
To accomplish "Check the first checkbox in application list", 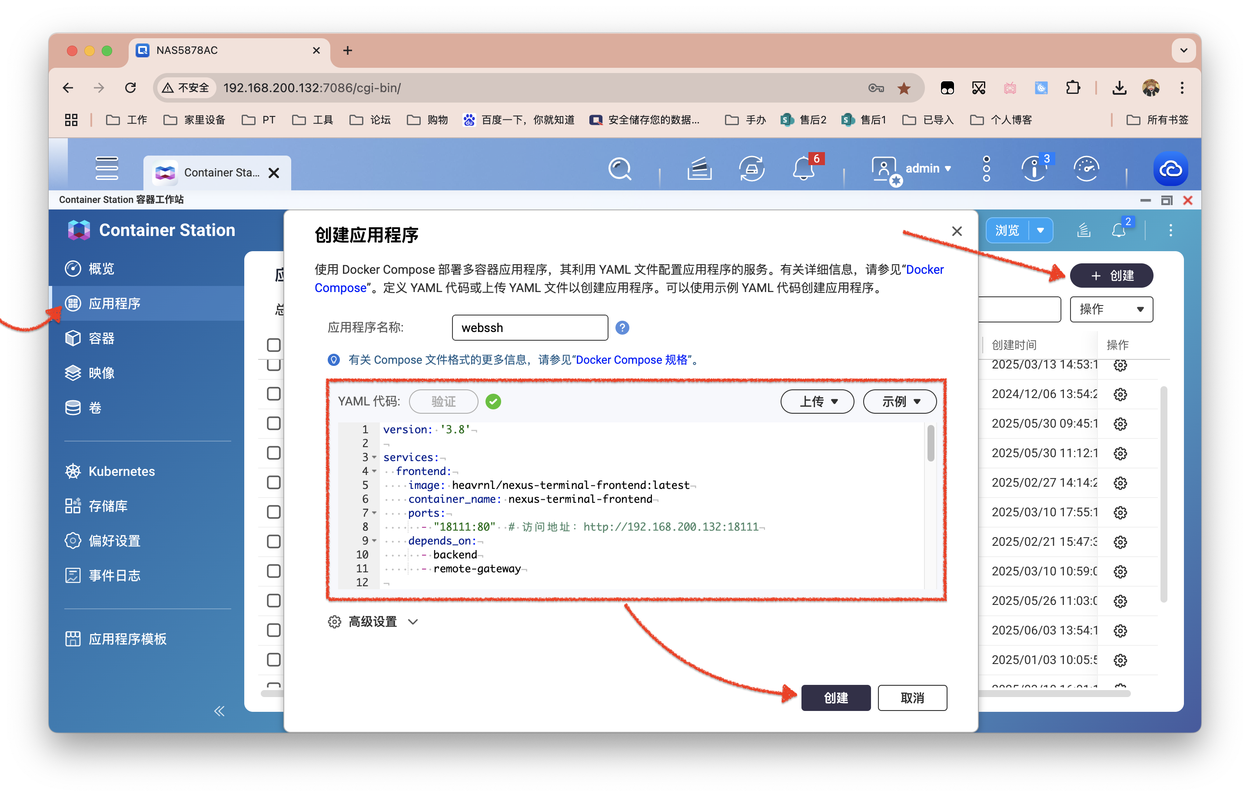I will click(x=273, y=345).
